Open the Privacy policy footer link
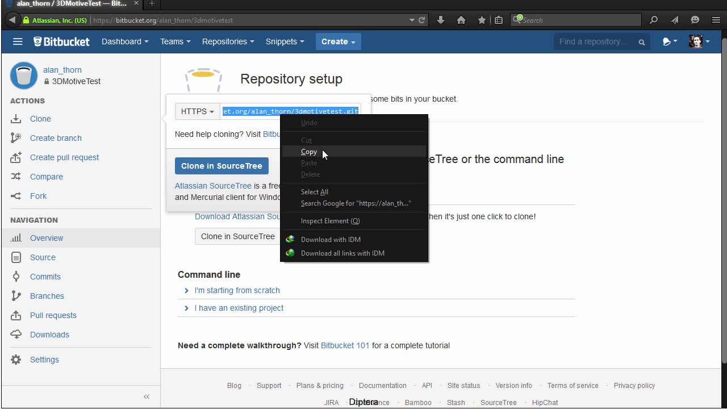Image resolution: width=727 pixels, height=409 pixels. pos(634,386)
